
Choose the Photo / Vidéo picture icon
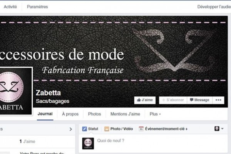107,129
